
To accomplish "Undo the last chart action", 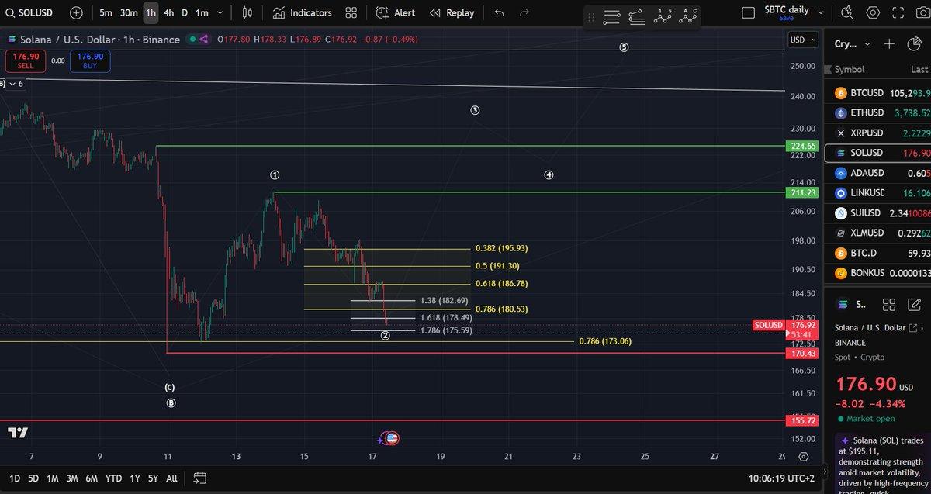I will tap(499, 12).
